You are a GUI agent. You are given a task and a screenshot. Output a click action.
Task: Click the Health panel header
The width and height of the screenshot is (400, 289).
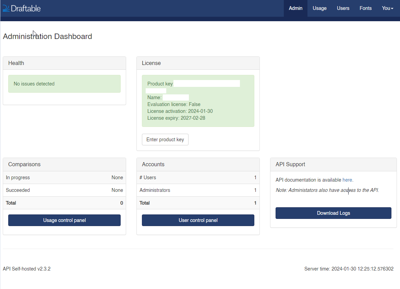64,63
